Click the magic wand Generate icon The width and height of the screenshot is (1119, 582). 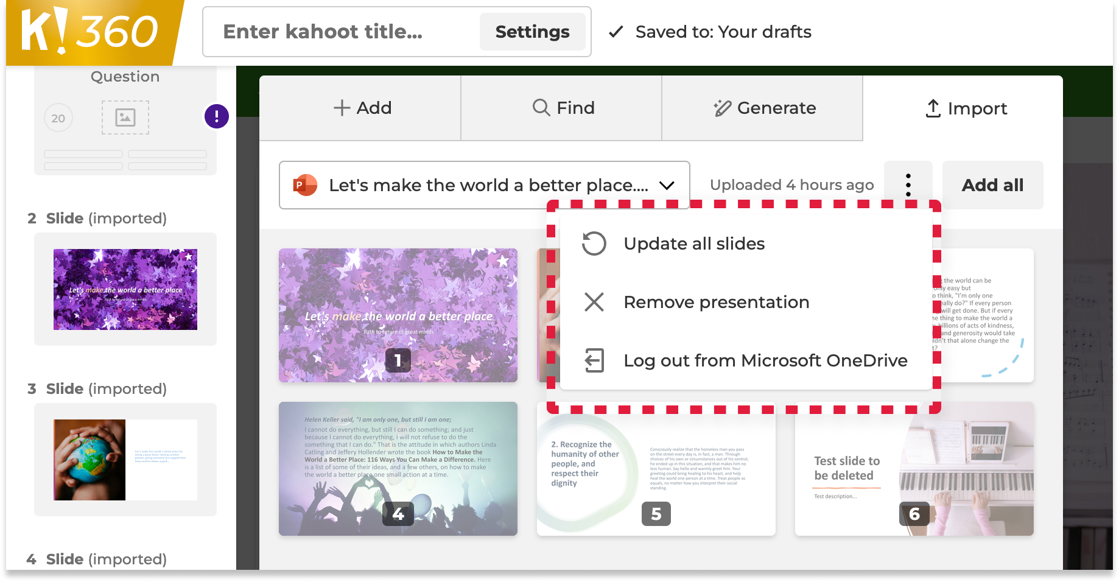pyautogui.click(x=722, y=108)
